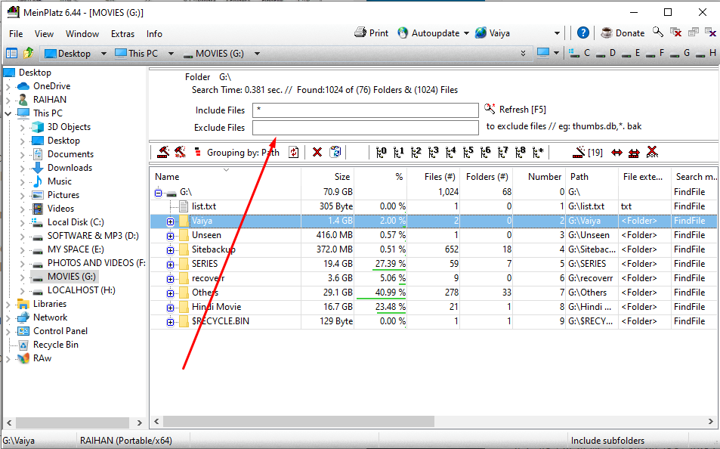Open the This PC breadcrumb dropdown
Viewport: 720px width, 449px height.
tap(172, 54)
